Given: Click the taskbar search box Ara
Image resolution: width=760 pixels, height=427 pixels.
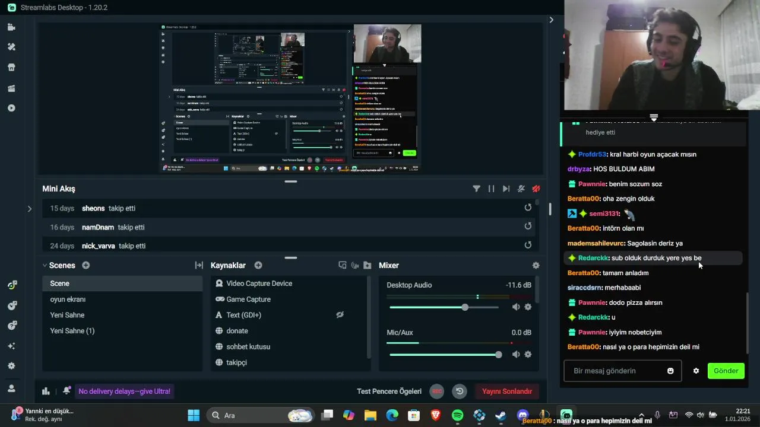Looking at the screenshot, I should tap(260, 415).
